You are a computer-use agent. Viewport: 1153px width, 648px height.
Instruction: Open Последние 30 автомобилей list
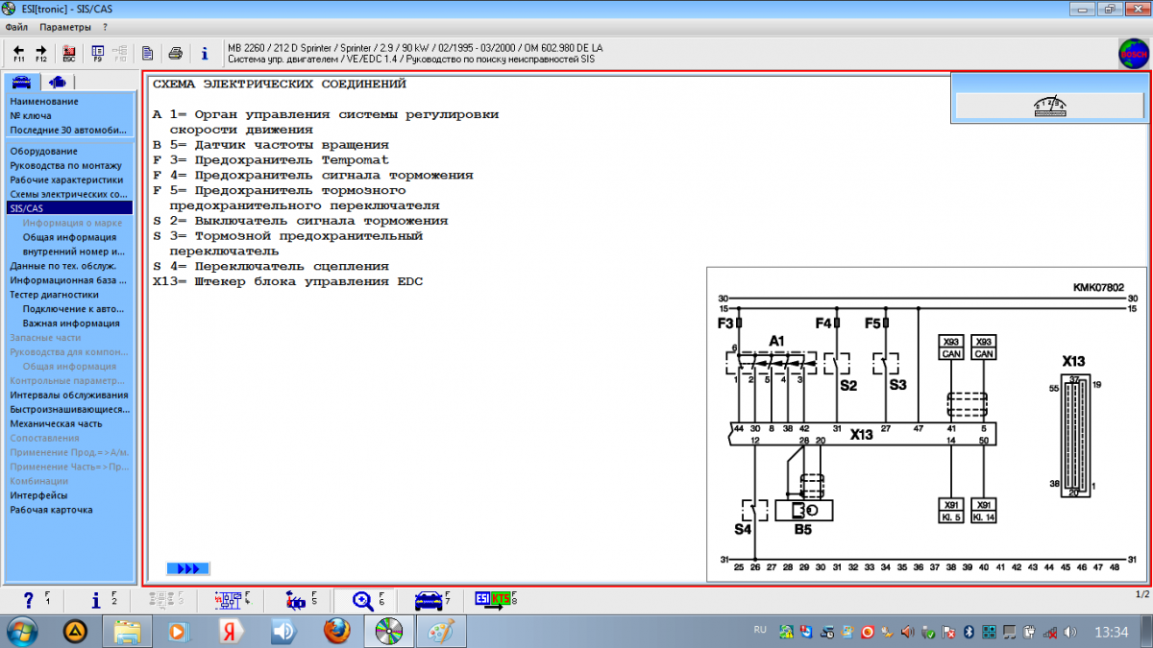[67, 130]
